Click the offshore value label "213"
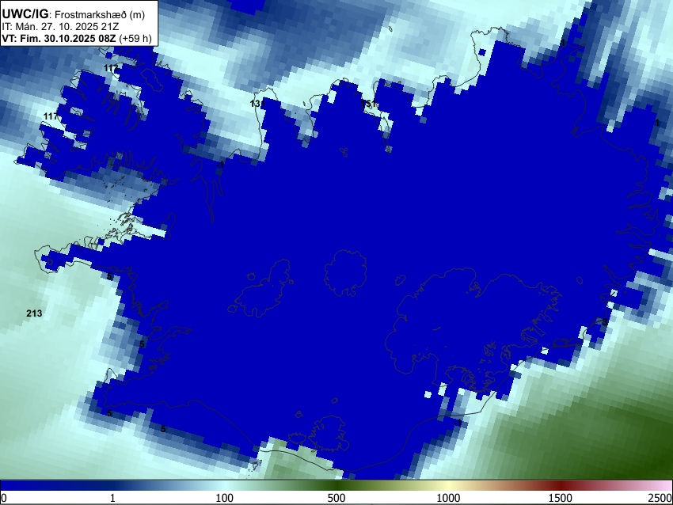673x505 pixels. tap(34, 313)
